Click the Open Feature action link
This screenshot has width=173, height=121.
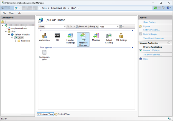(149, 22)
